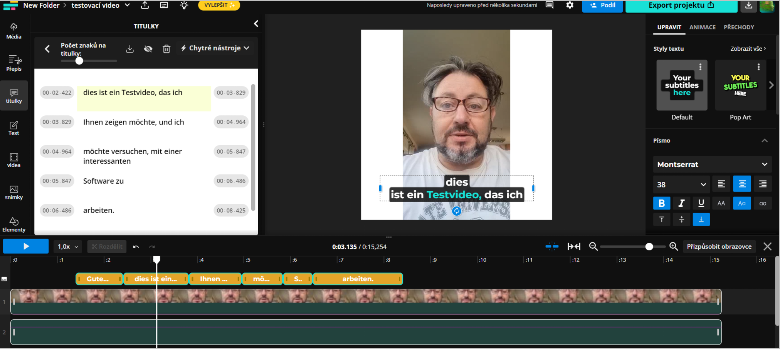Open the font size 38 dropdown

(681, 184)
